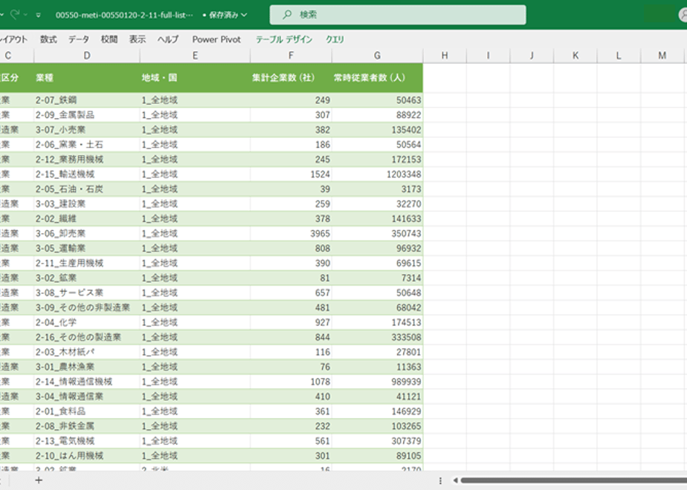Select cell 2-01_食料品
The image size is (687, 490).
[x=87, y=411]
